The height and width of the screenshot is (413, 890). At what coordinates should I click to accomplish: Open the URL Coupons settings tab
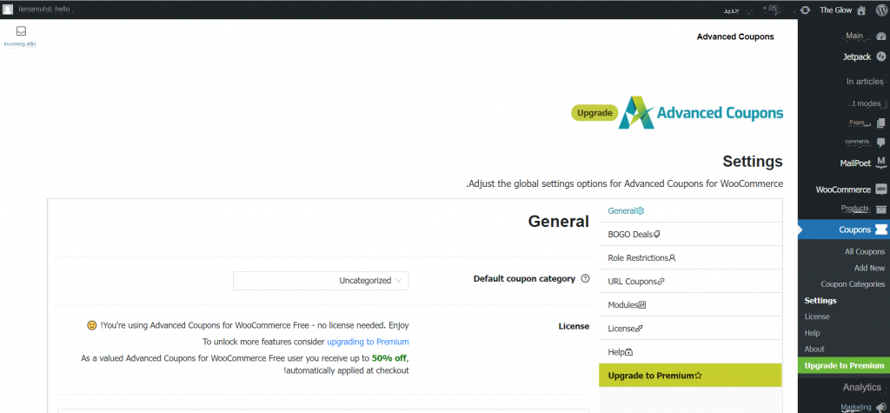(690, 281)
